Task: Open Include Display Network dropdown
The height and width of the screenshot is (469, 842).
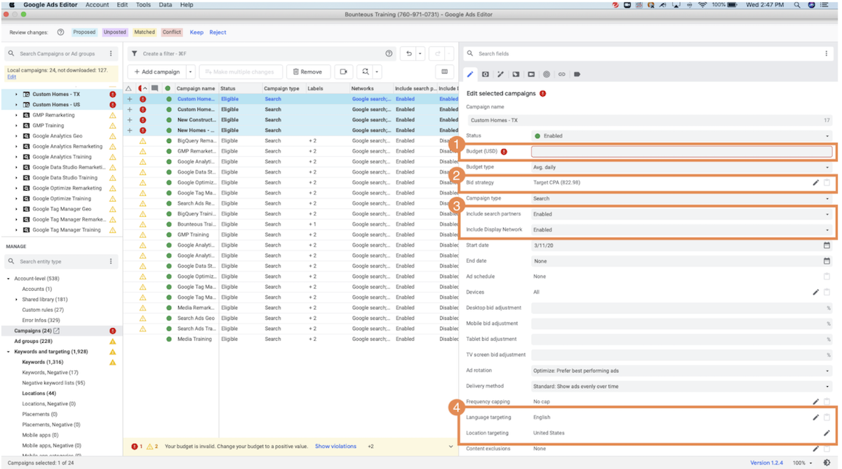Action: 681,229
